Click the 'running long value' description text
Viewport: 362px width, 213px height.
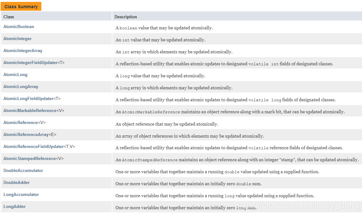tap(215, 196)
